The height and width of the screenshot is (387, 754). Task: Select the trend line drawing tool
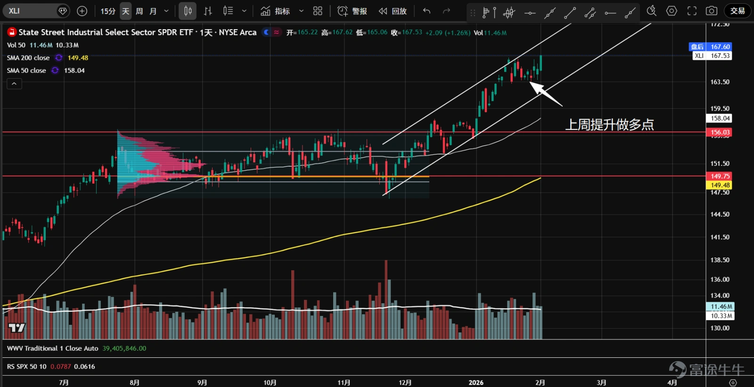(570, 13)
